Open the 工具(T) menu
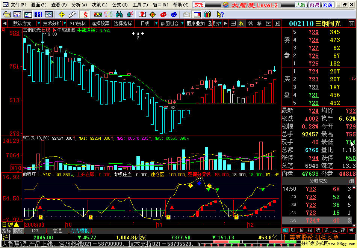357x248 pixels. 140,5
